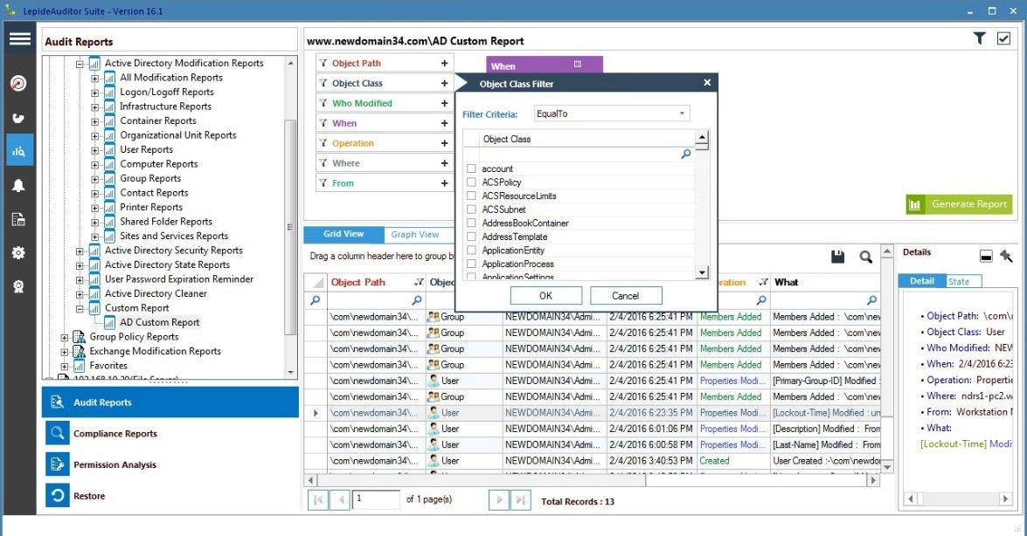Open the hamburger menu in the sidebar
This screenshot has width=1027, height=536.
pos(19,38)
